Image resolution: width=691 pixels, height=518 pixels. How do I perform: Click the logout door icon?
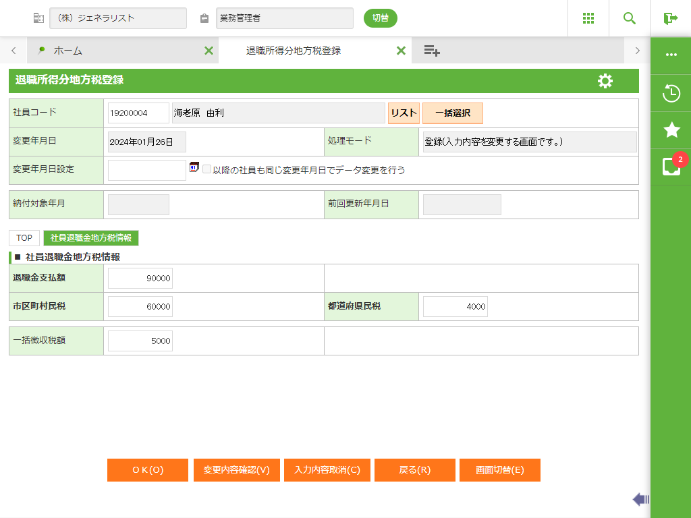(670, 18)
